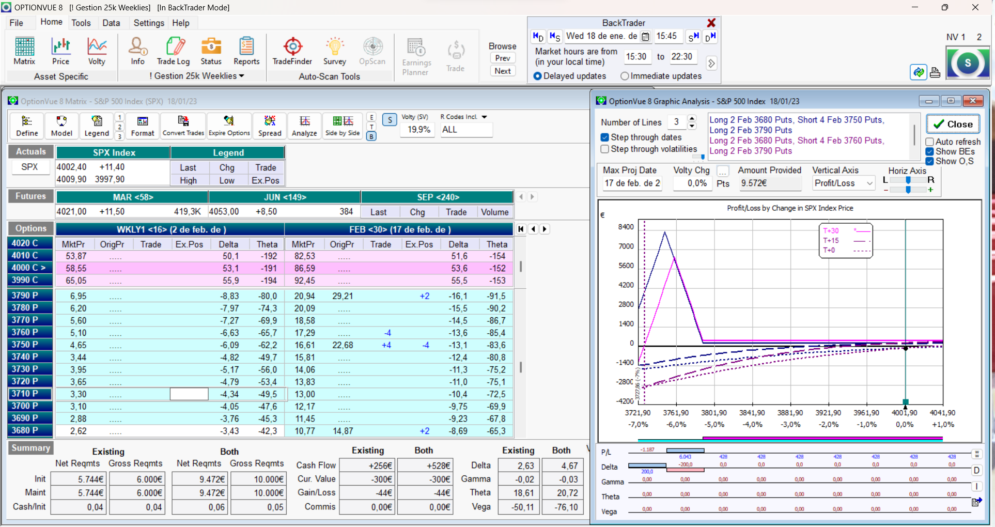This screenshot has height=527, width=995.
Task: Select Immediate updates radio option
Action: pyautogui.click(x=625, y=76)
